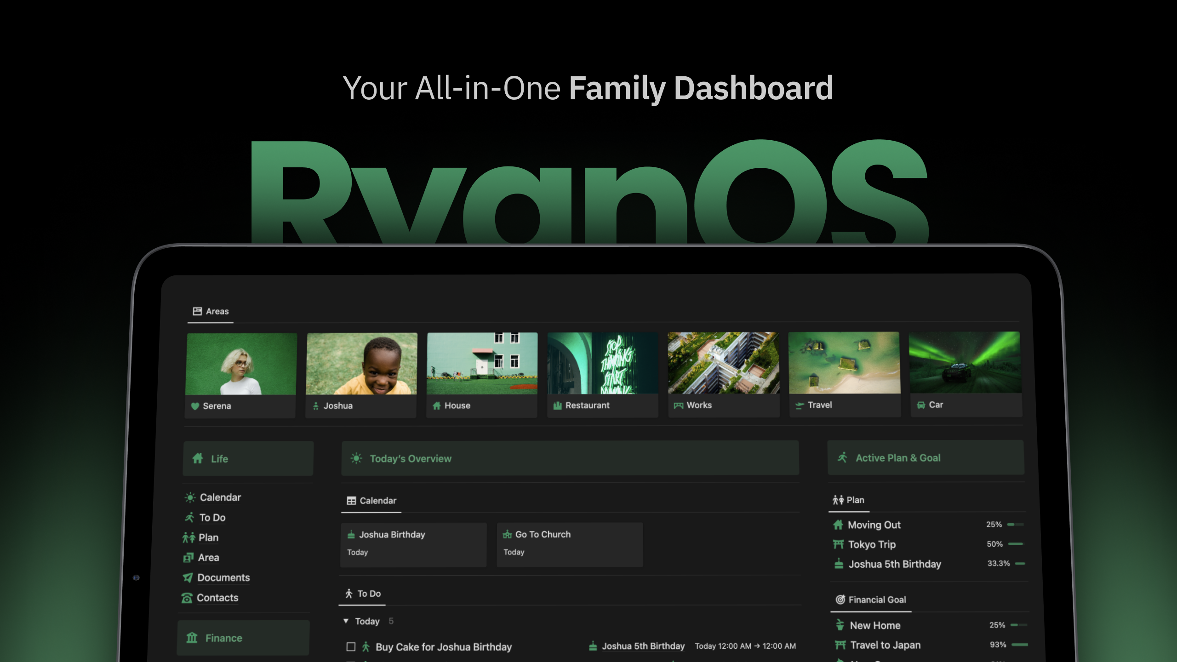Open the Contacts link in sidebar
Screen dimensions: 1177x662
click(217, 598)
